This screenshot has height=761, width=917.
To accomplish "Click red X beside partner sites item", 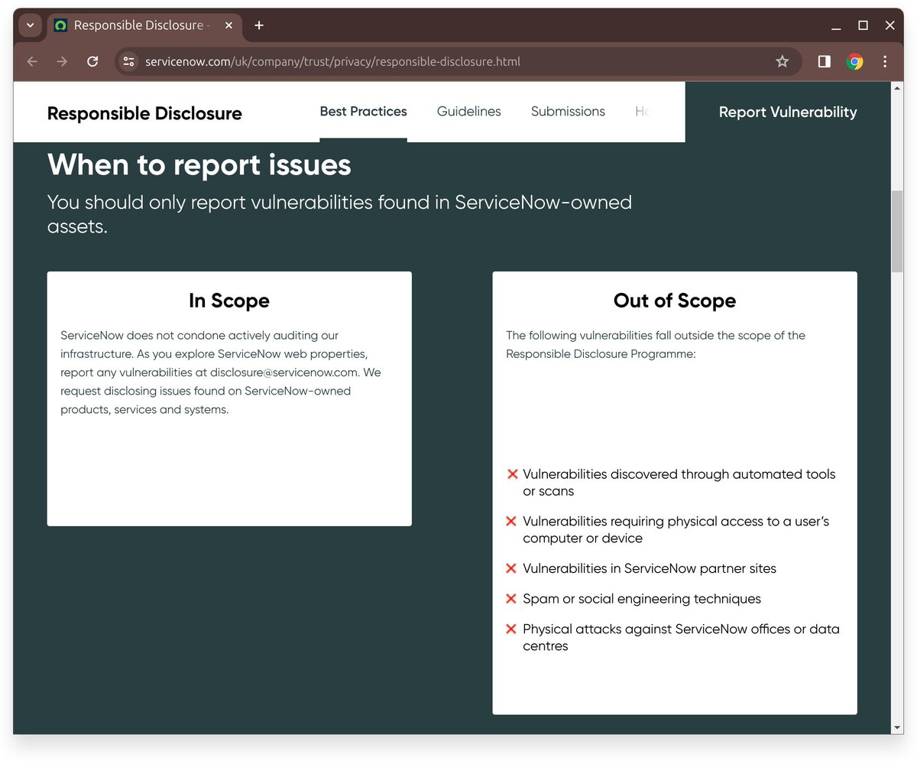I will 512,569.
